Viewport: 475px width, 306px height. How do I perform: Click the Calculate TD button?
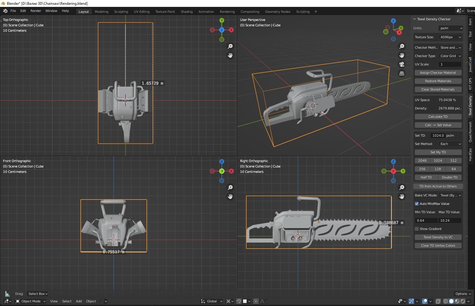pyautogui.click(x=438, y=117)
